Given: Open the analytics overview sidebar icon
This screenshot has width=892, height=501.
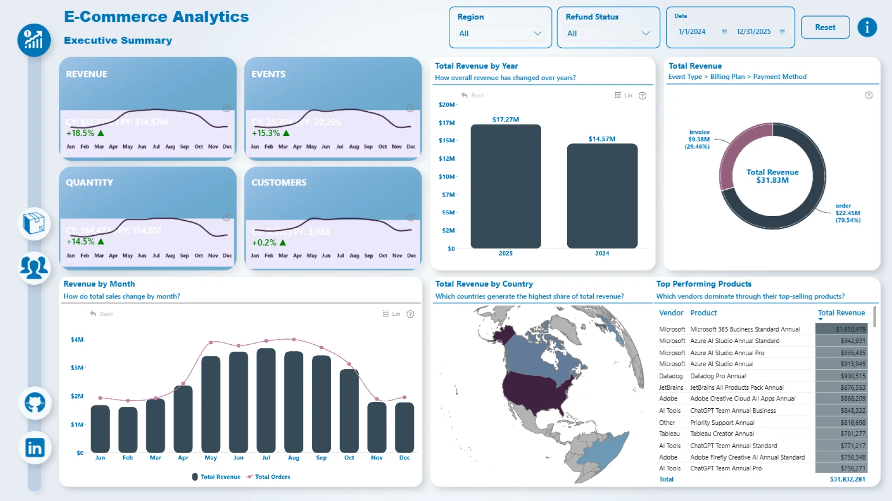Looking at the screenshot, I should (34, 40).
